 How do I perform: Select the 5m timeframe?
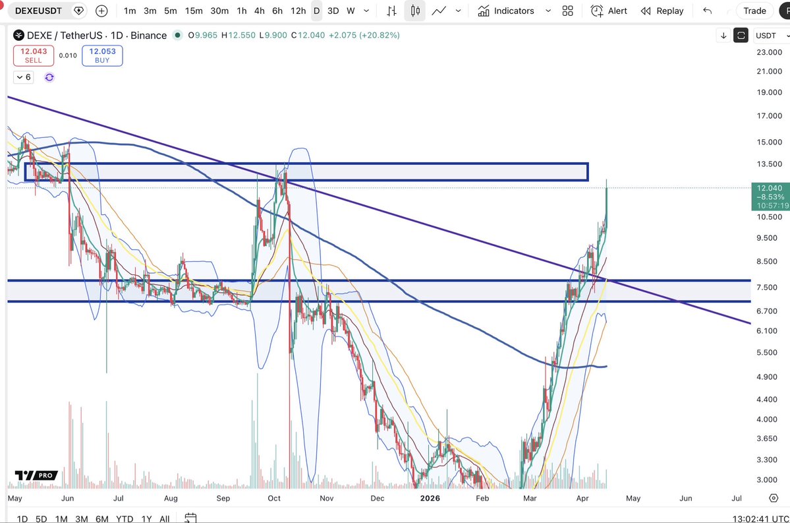tap(170, 11)
